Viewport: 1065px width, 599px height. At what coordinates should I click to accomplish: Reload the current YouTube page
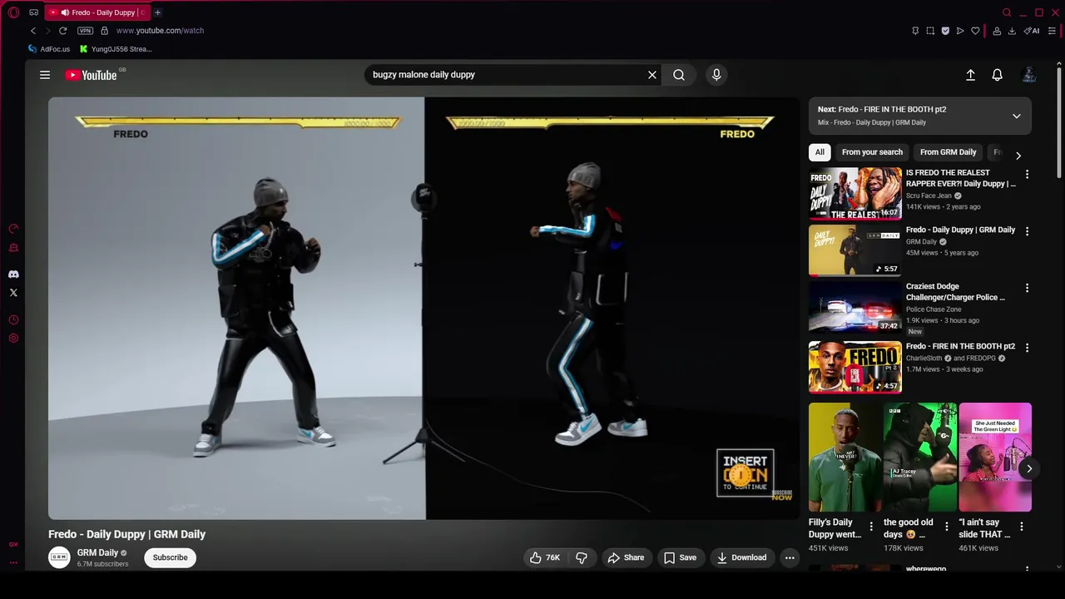pos(62,31)
